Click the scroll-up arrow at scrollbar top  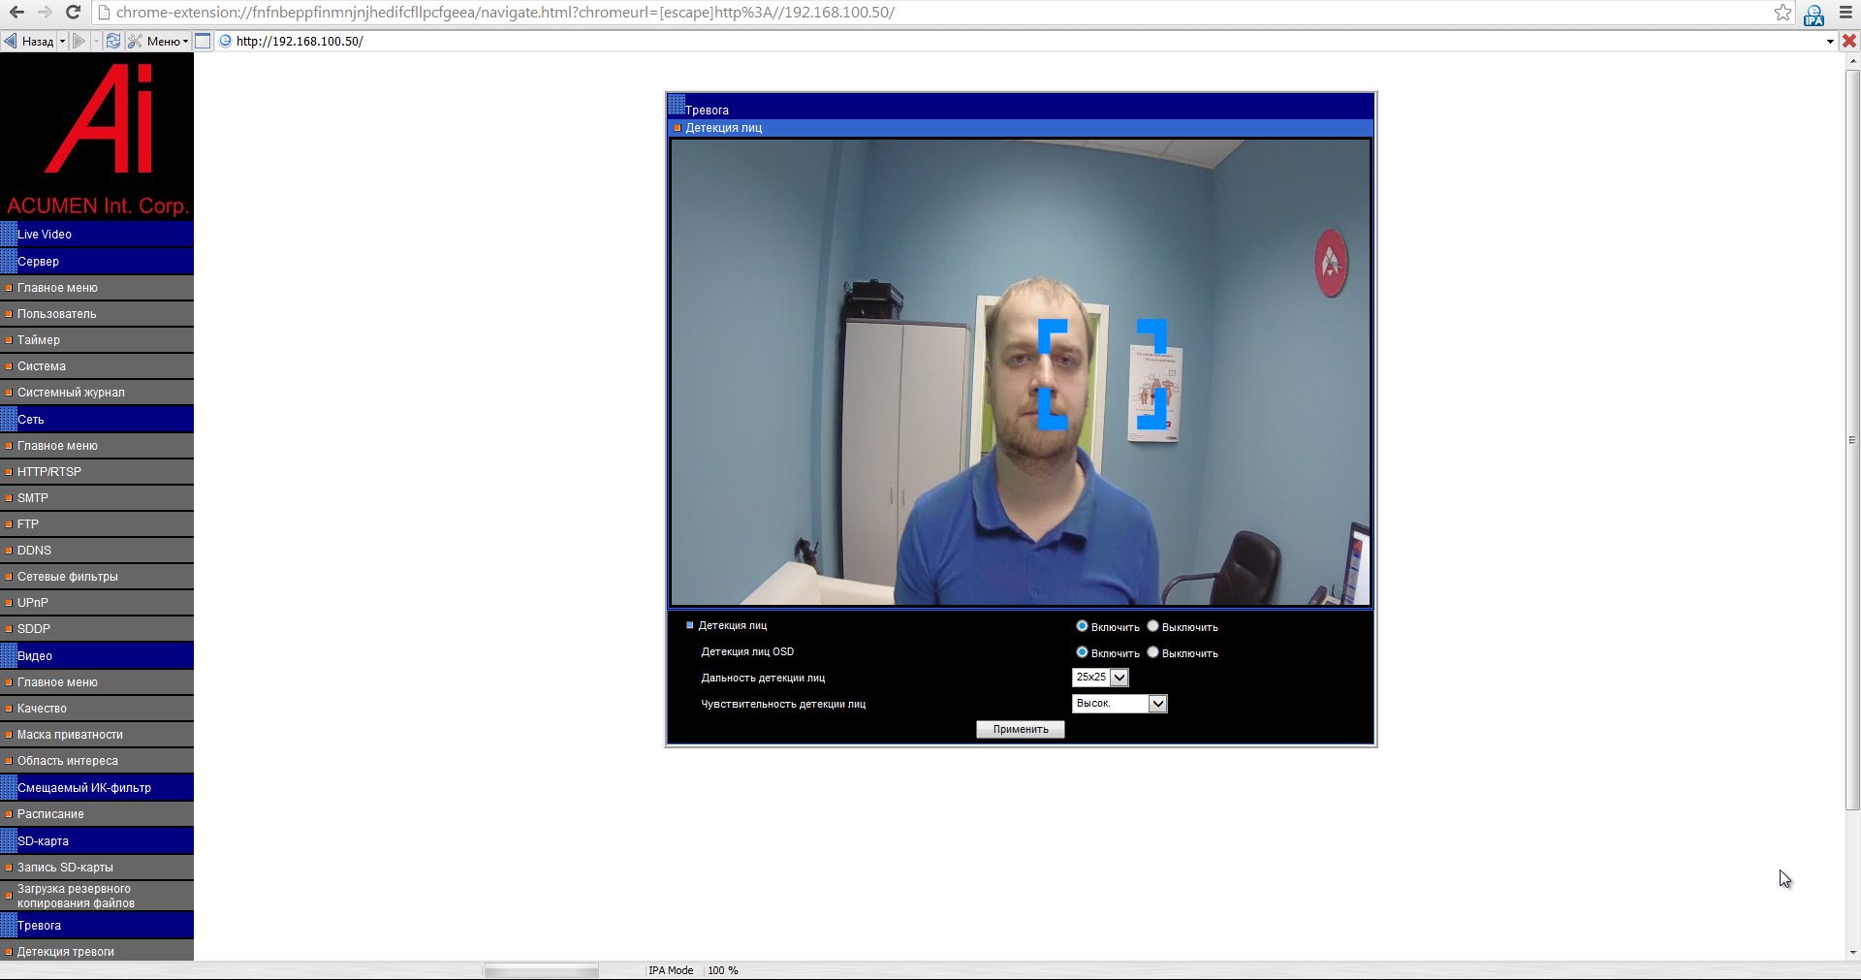tap(1852, 60)
